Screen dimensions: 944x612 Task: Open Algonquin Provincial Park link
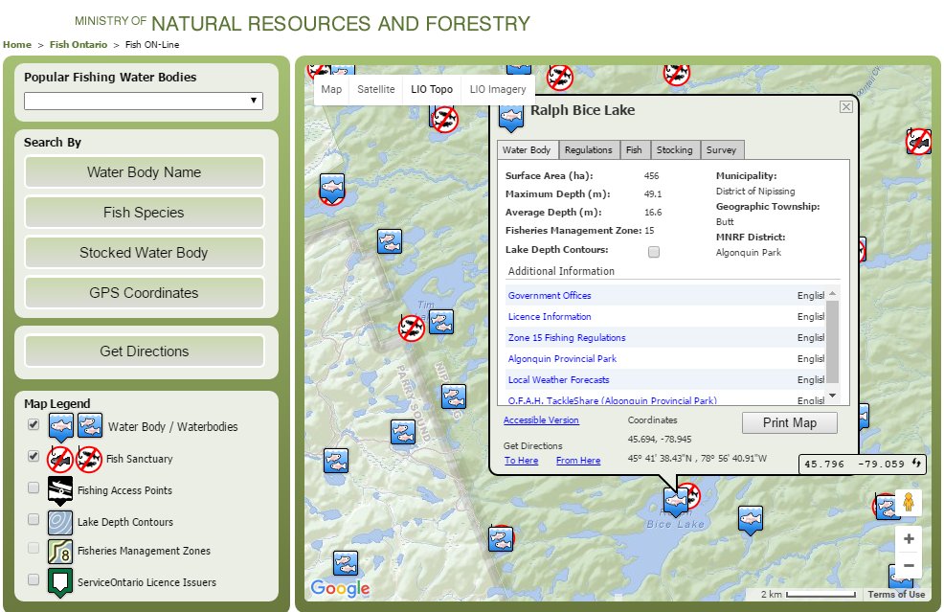point(562,358)
